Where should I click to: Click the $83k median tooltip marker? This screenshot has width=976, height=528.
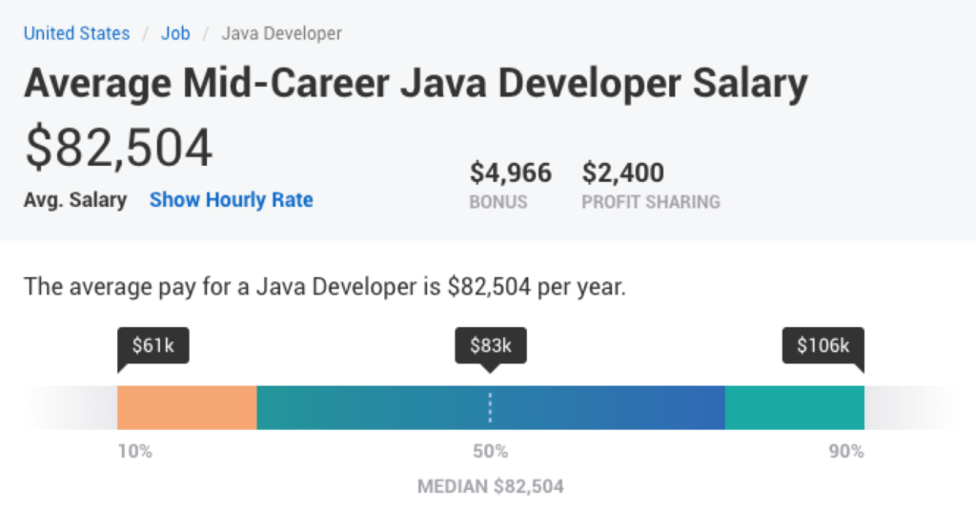click(x=490, y=345)
